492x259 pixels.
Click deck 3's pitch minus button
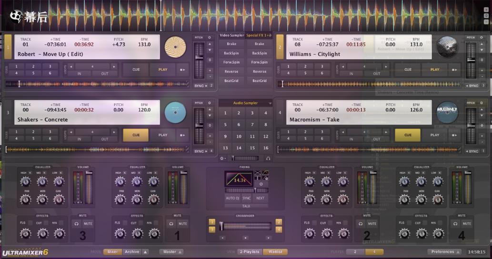point(210,142)
